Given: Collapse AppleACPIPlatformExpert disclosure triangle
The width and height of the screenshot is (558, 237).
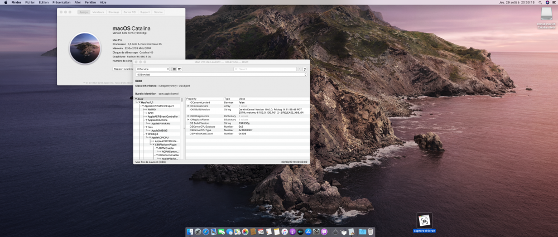Looking at the screenshot, I should (143, 106).
